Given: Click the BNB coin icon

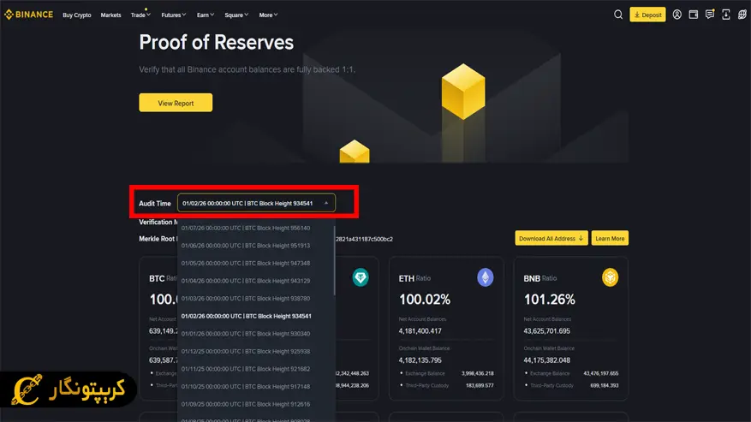Looking at the screenshot, I should click(x=610, y=277).
